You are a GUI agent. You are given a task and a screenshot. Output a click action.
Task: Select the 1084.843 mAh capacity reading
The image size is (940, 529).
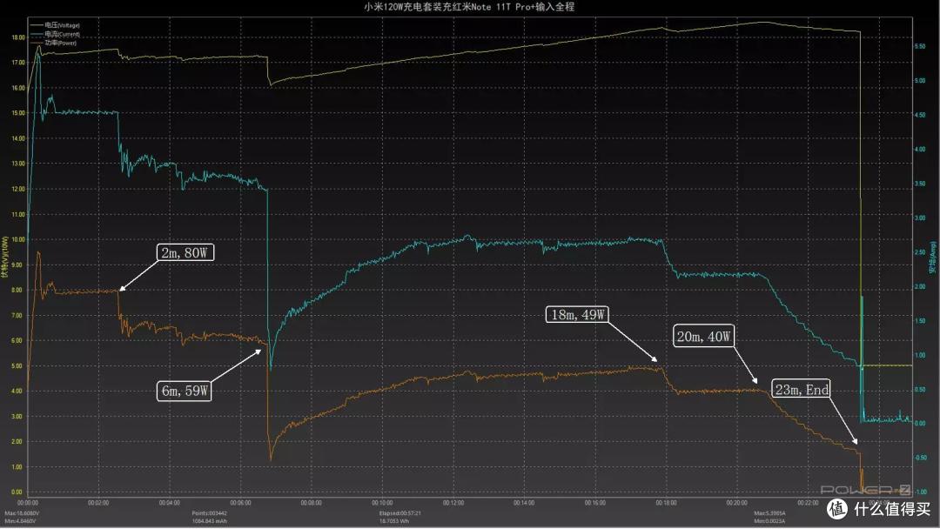(x=209, y=521)
